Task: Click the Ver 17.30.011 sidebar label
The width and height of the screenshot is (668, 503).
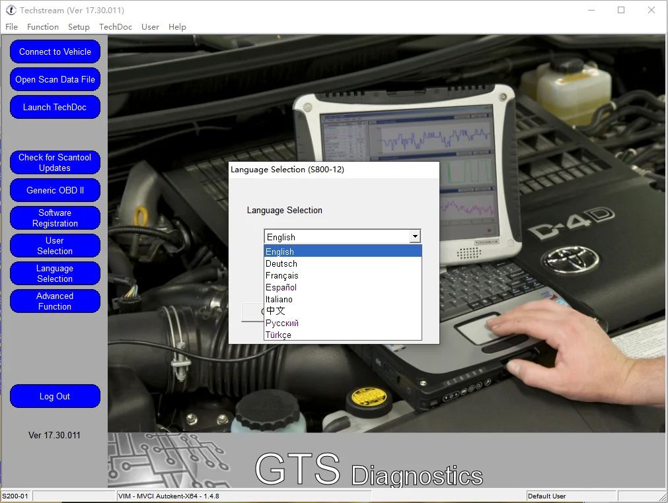Action: point(54,435)
